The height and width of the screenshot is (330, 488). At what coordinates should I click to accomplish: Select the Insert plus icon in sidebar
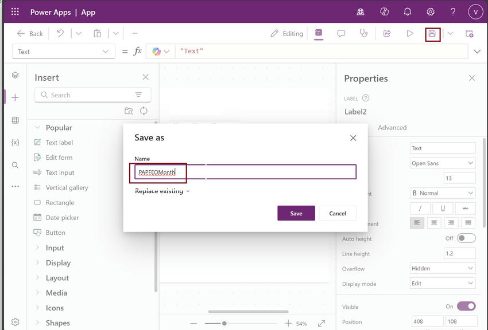click(x=15, y=97)
